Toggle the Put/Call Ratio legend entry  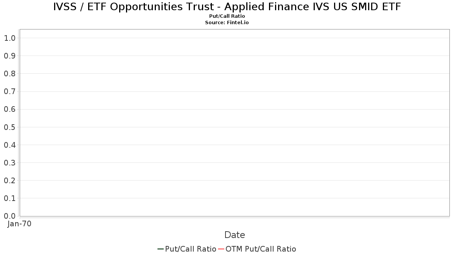[190, 249]
